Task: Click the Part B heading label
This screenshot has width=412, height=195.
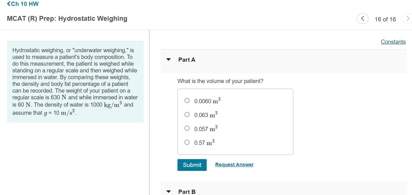Action: (186, 191)
